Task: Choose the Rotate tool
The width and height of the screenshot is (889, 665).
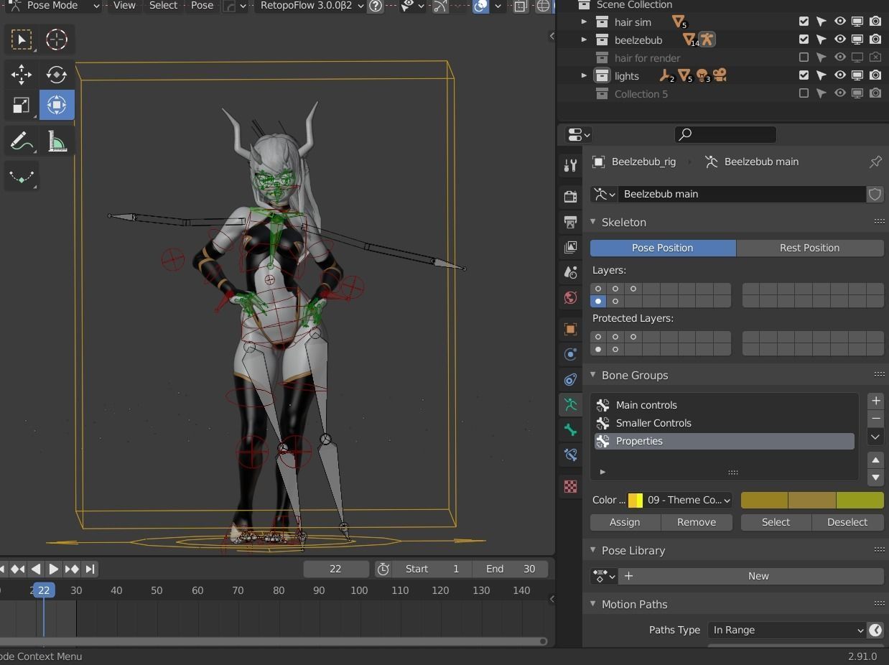Action: point(56,74)
